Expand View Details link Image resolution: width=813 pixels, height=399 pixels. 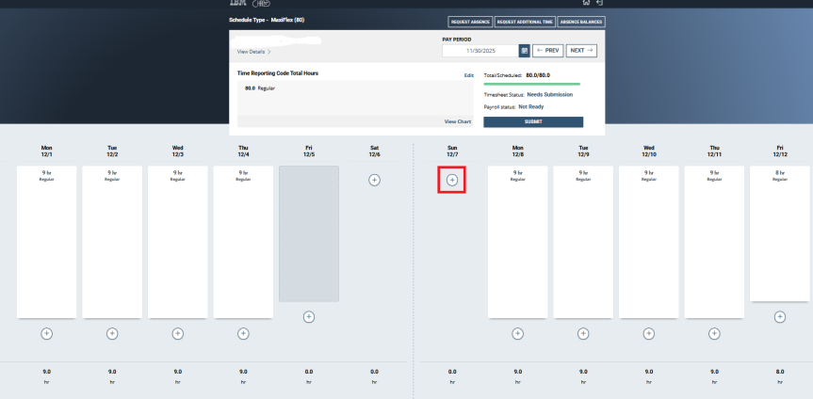253,52
